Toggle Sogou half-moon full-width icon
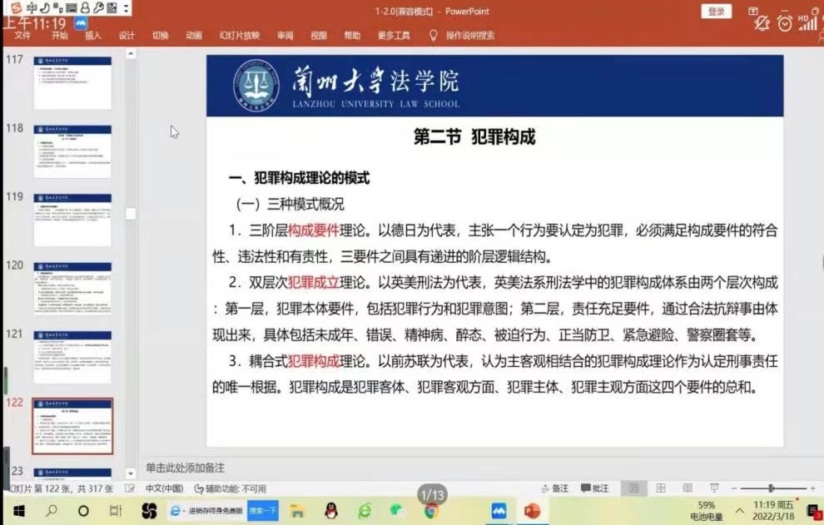Screen dimensions: 824x525 coord(45,7)
